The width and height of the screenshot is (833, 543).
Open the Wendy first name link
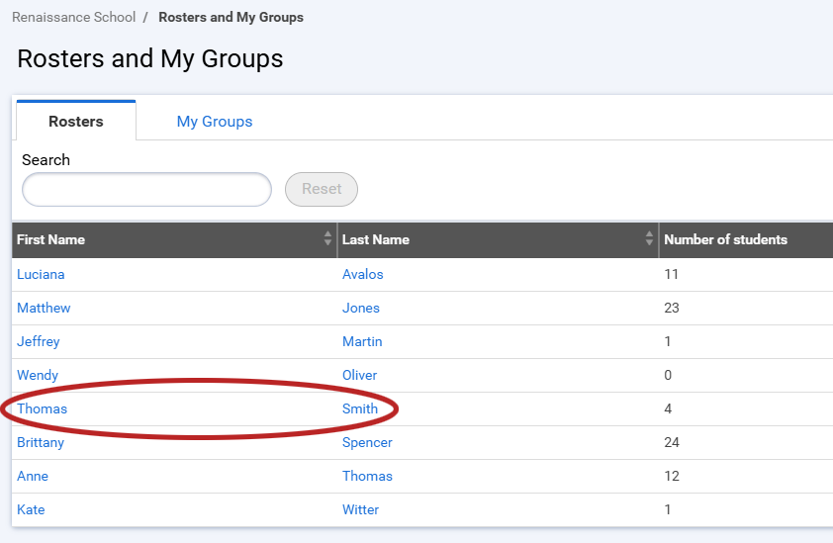click(38, 375)
